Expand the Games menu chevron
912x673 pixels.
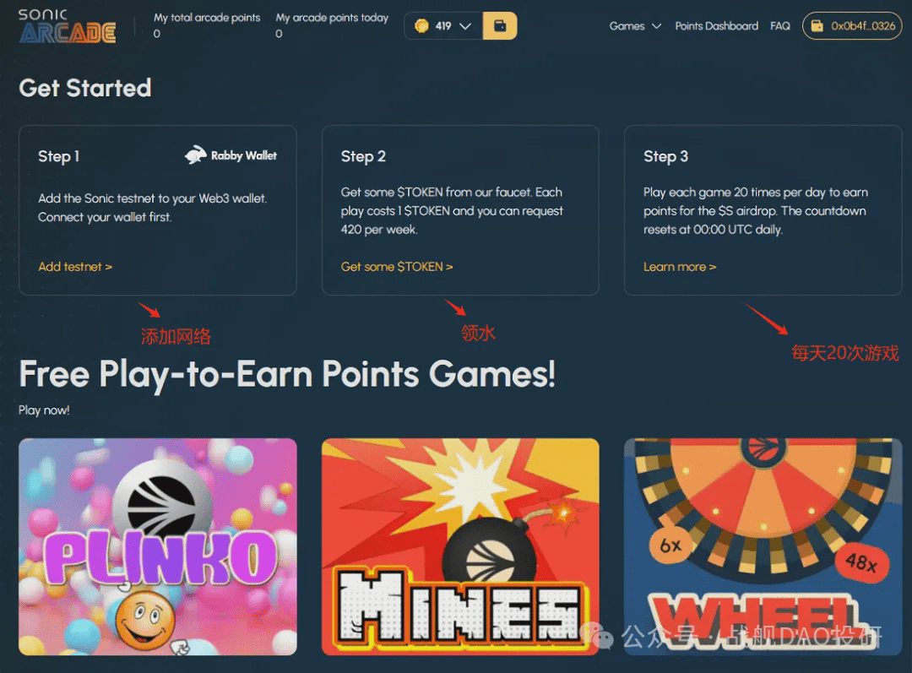pos(657,26)
